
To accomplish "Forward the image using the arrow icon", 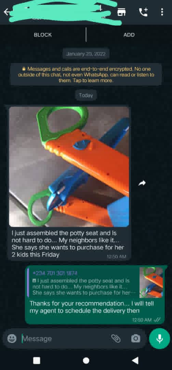I will tap(142, 183).
